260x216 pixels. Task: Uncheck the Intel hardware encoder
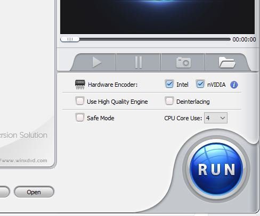169,84
